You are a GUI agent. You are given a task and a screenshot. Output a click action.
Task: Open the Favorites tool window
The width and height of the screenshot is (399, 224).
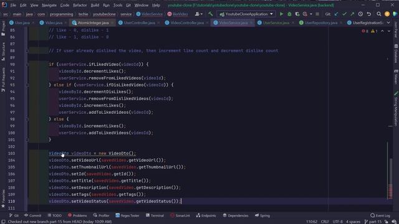click(x=3, y=199)
